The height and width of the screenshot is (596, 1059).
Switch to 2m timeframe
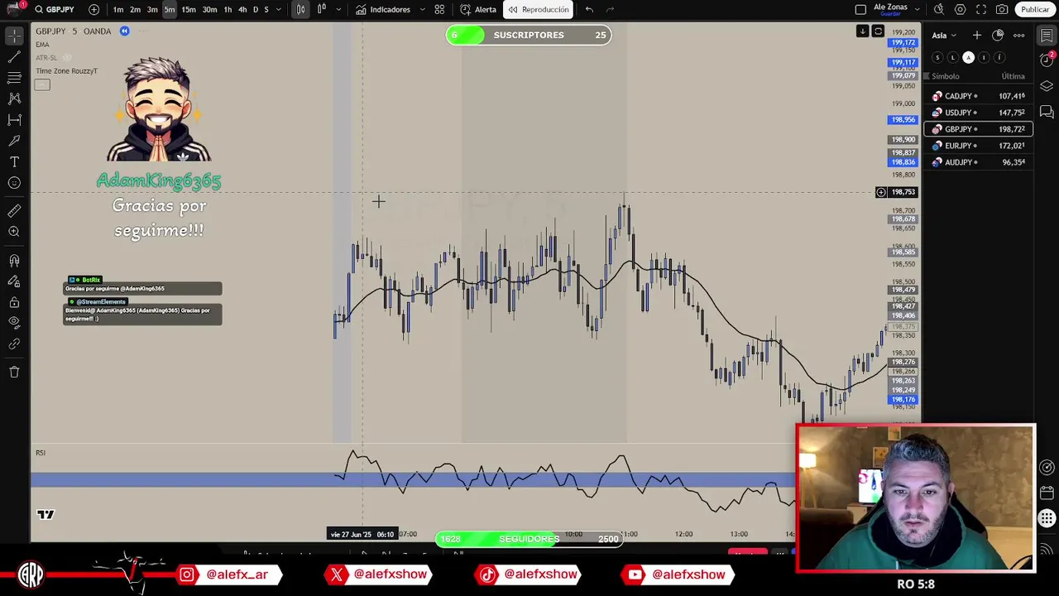click(135, 10)
